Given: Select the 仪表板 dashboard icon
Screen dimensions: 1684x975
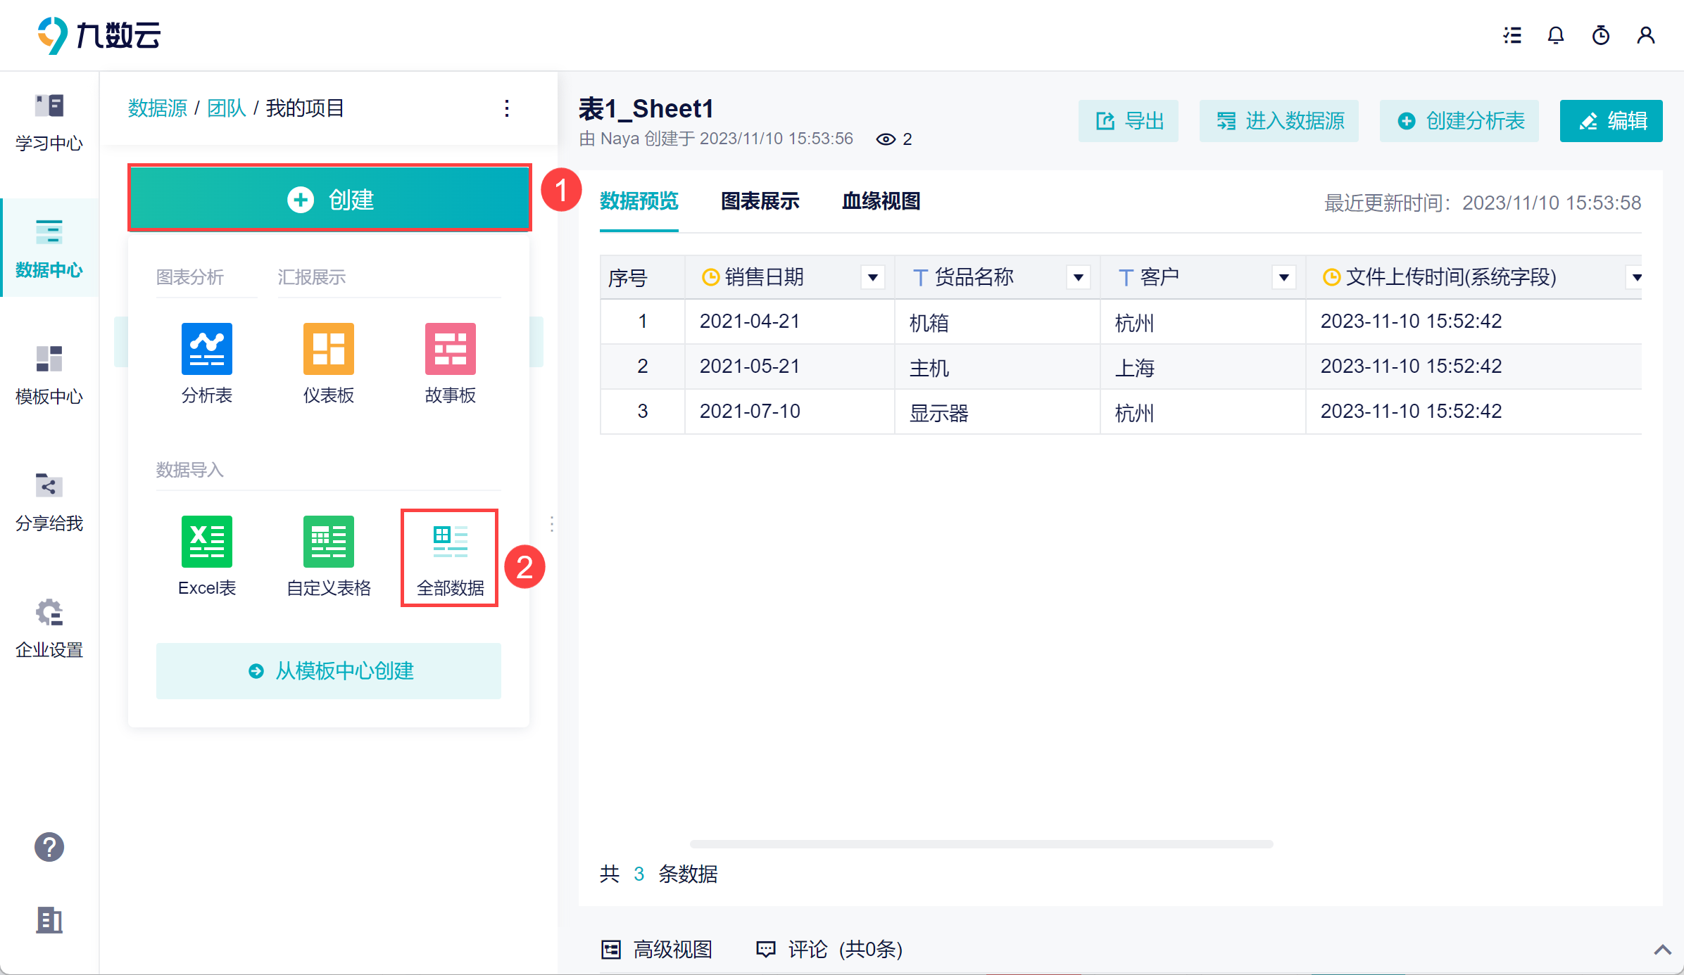Looking at the screenshot, I should point(328,349).
